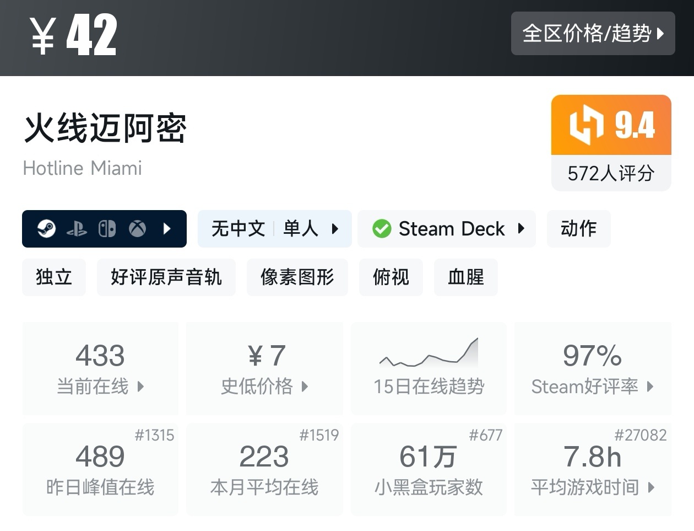Image resolution: width=694 pixels, height=531 pixels.
Task: Click the Xbox platform icon
Action: click(137, 228)
